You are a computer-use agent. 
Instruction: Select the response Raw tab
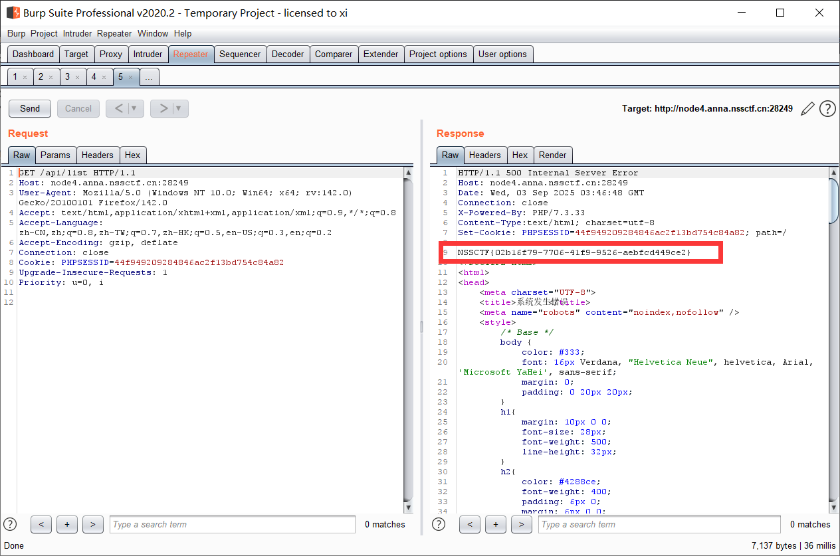point(451,155)
